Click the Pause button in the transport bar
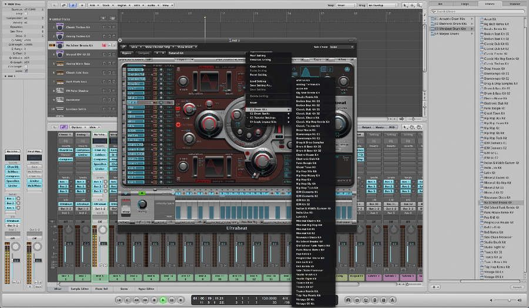Viewport: 529px width, 308px height. (172, 300)
